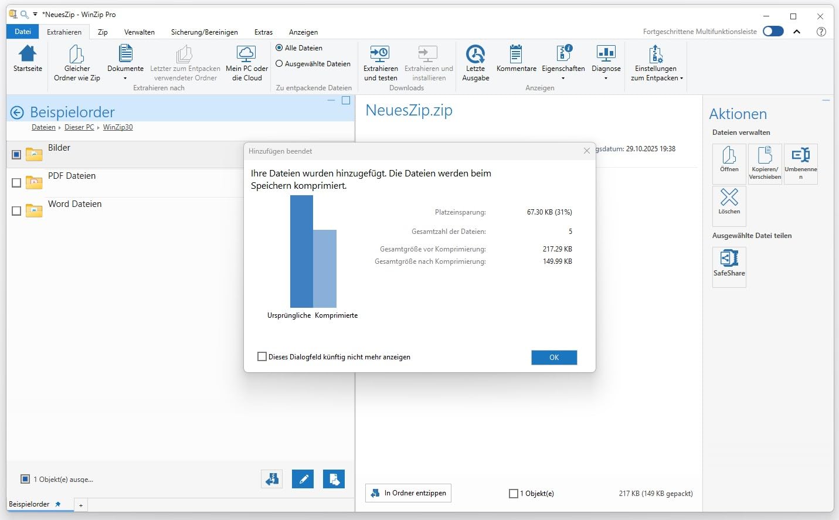This screenshot has height=520, width=839.
Task: Click the Startseite home icon
Action: click(x=28, y=54)
